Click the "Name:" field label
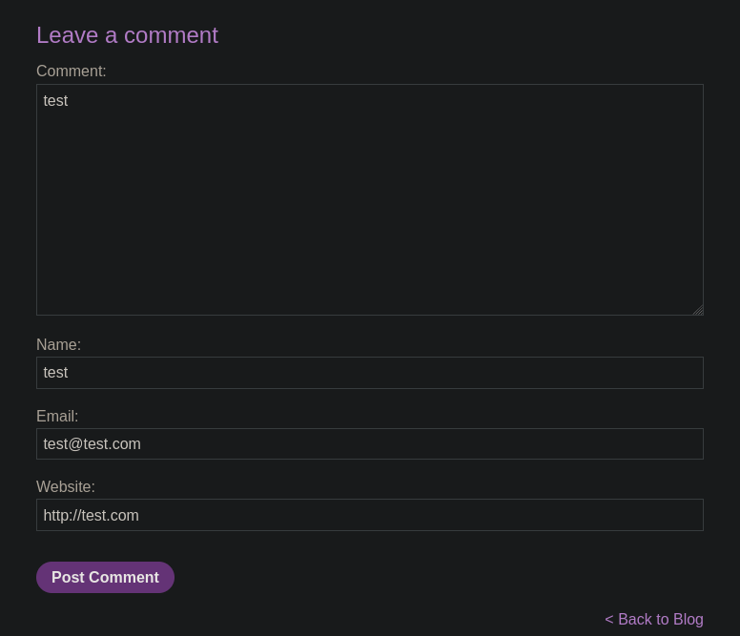 click(x=58, y=345)
